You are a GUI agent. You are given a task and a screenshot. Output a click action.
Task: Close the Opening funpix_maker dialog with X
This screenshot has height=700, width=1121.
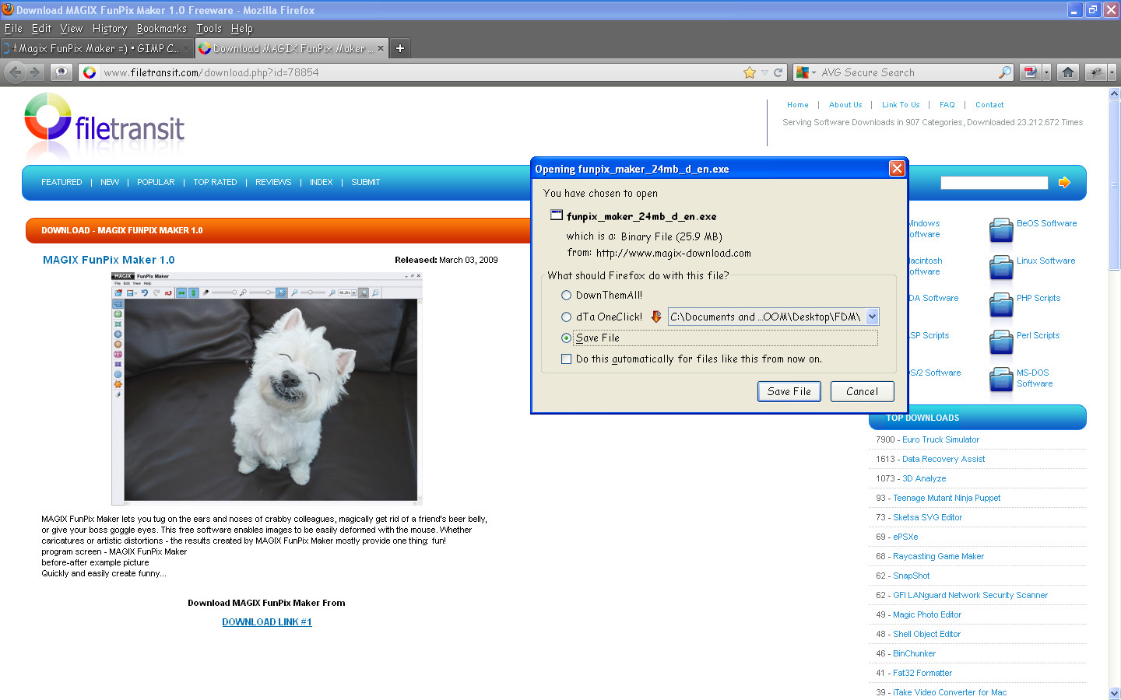897,169
